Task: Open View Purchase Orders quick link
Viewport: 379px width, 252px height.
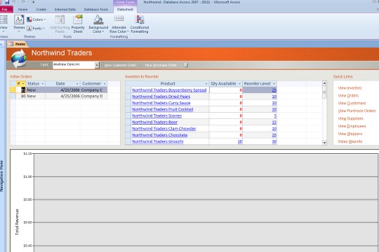Action: (x=357, y=111)
